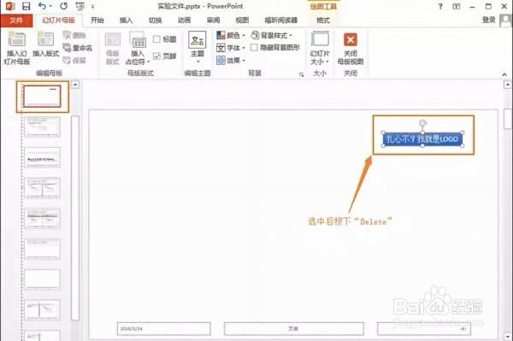The image size is (513, 341).
Task: Click the Save icon in quick access toolbar
Action: pos(26,6)
